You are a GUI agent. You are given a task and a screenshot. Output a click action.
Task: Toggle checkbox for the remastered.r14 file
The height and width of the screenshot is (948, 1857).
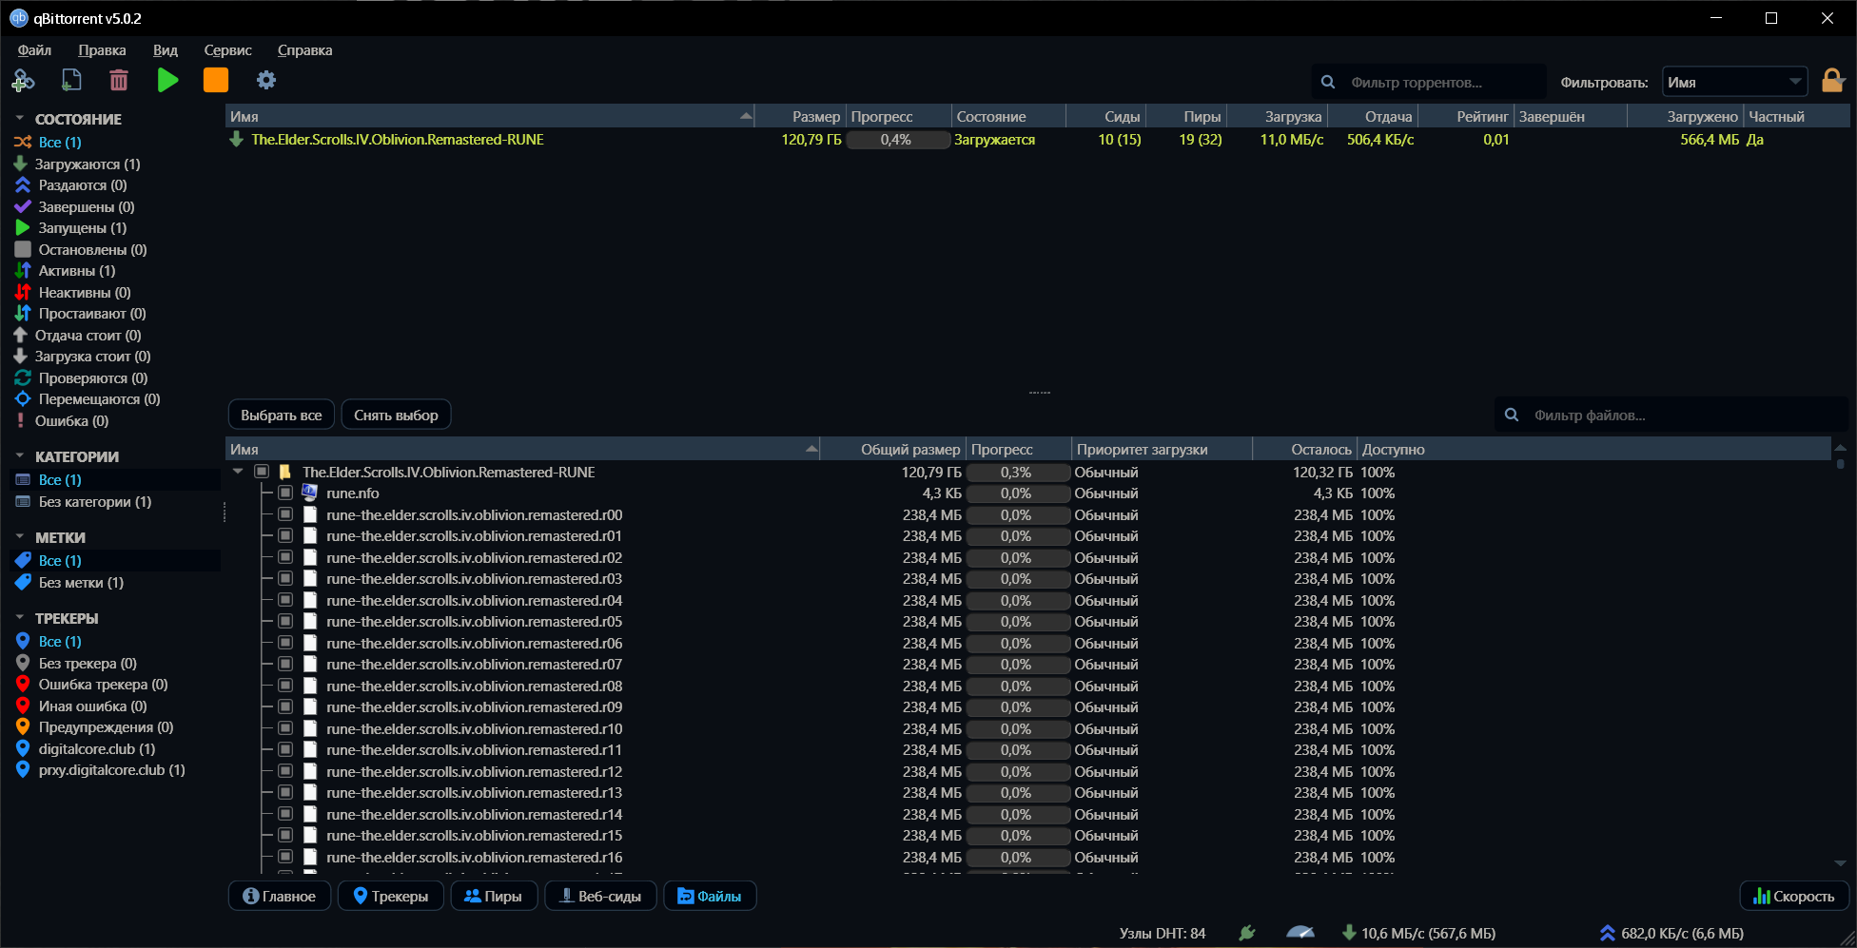284,814
